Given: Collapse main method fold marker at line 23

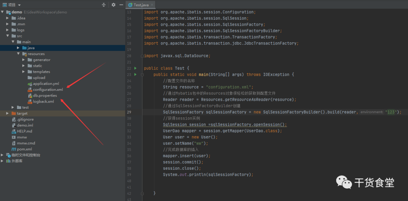Looking at the screenshot, I should tap(142, 75).
